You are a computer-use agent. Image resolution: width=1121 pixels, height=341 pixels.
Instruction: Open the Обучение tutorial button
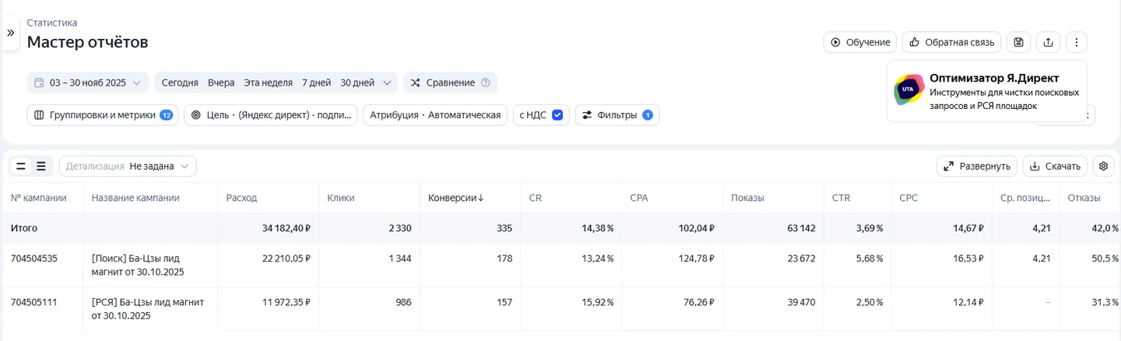click(860, 42)
